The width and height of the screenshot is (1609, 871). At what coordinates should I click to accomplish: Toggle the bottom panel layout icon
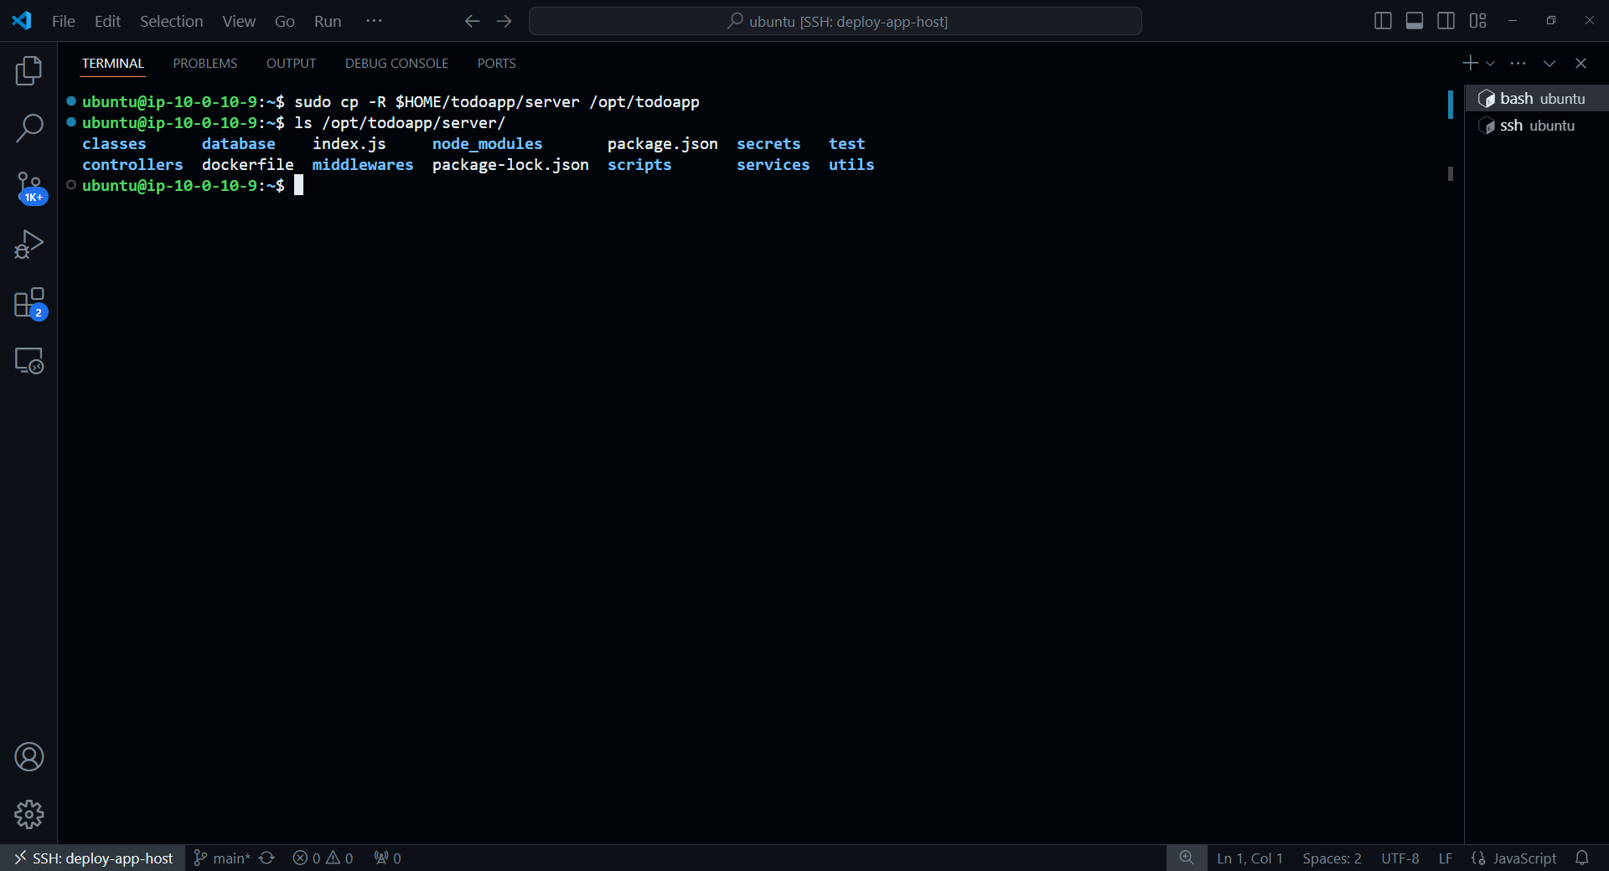(1415, 21)
